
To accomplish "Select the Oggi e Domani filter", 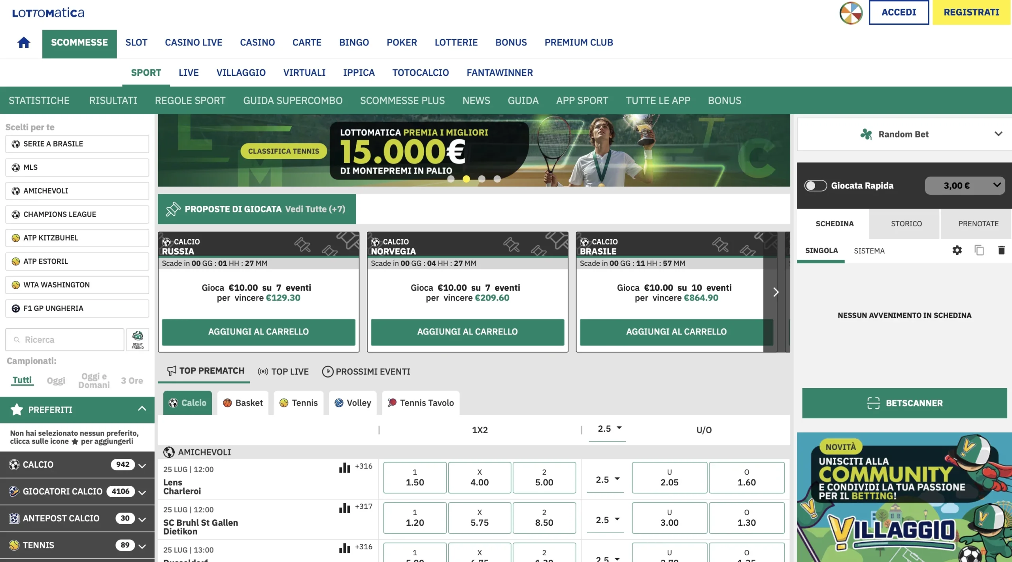I will click(x=94, y=381).
